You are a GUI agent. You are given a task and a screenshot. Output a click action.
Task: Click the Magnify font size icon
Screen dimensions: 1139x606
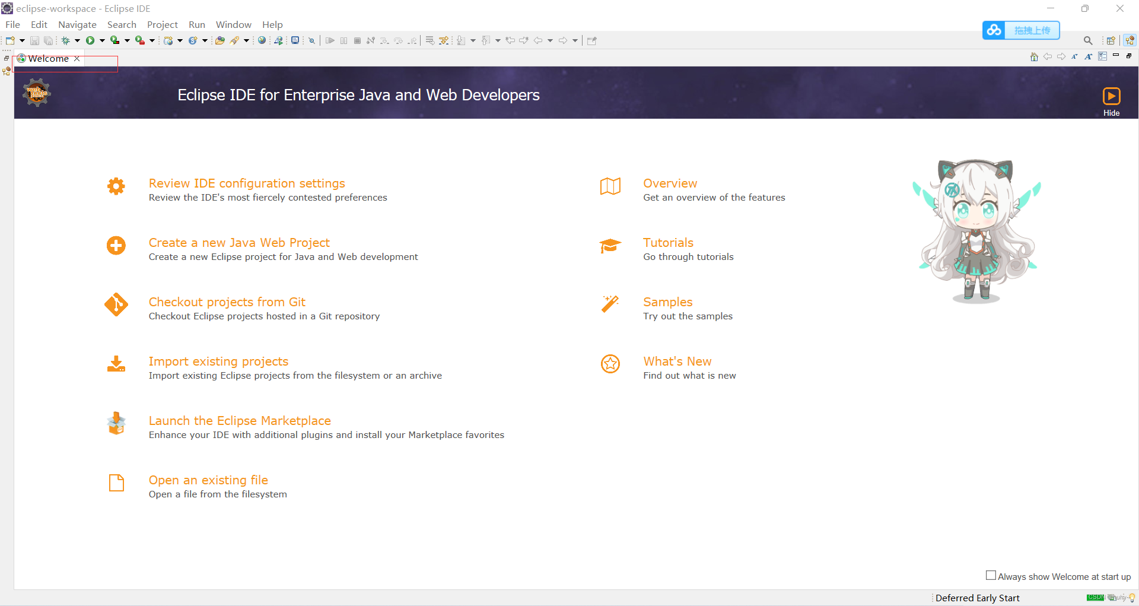1088,56
